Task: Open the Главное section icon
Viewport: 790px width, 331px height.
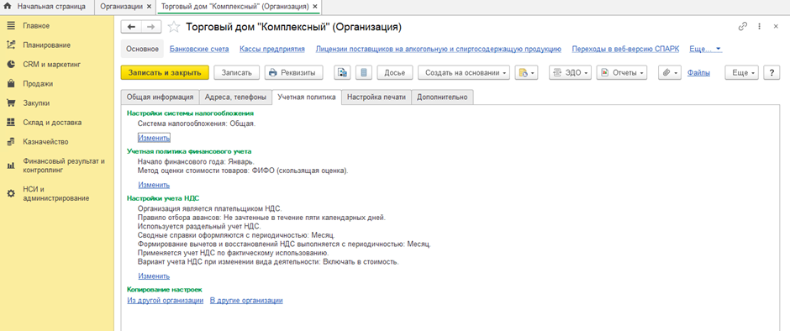Action: click(x=11, y=26)
